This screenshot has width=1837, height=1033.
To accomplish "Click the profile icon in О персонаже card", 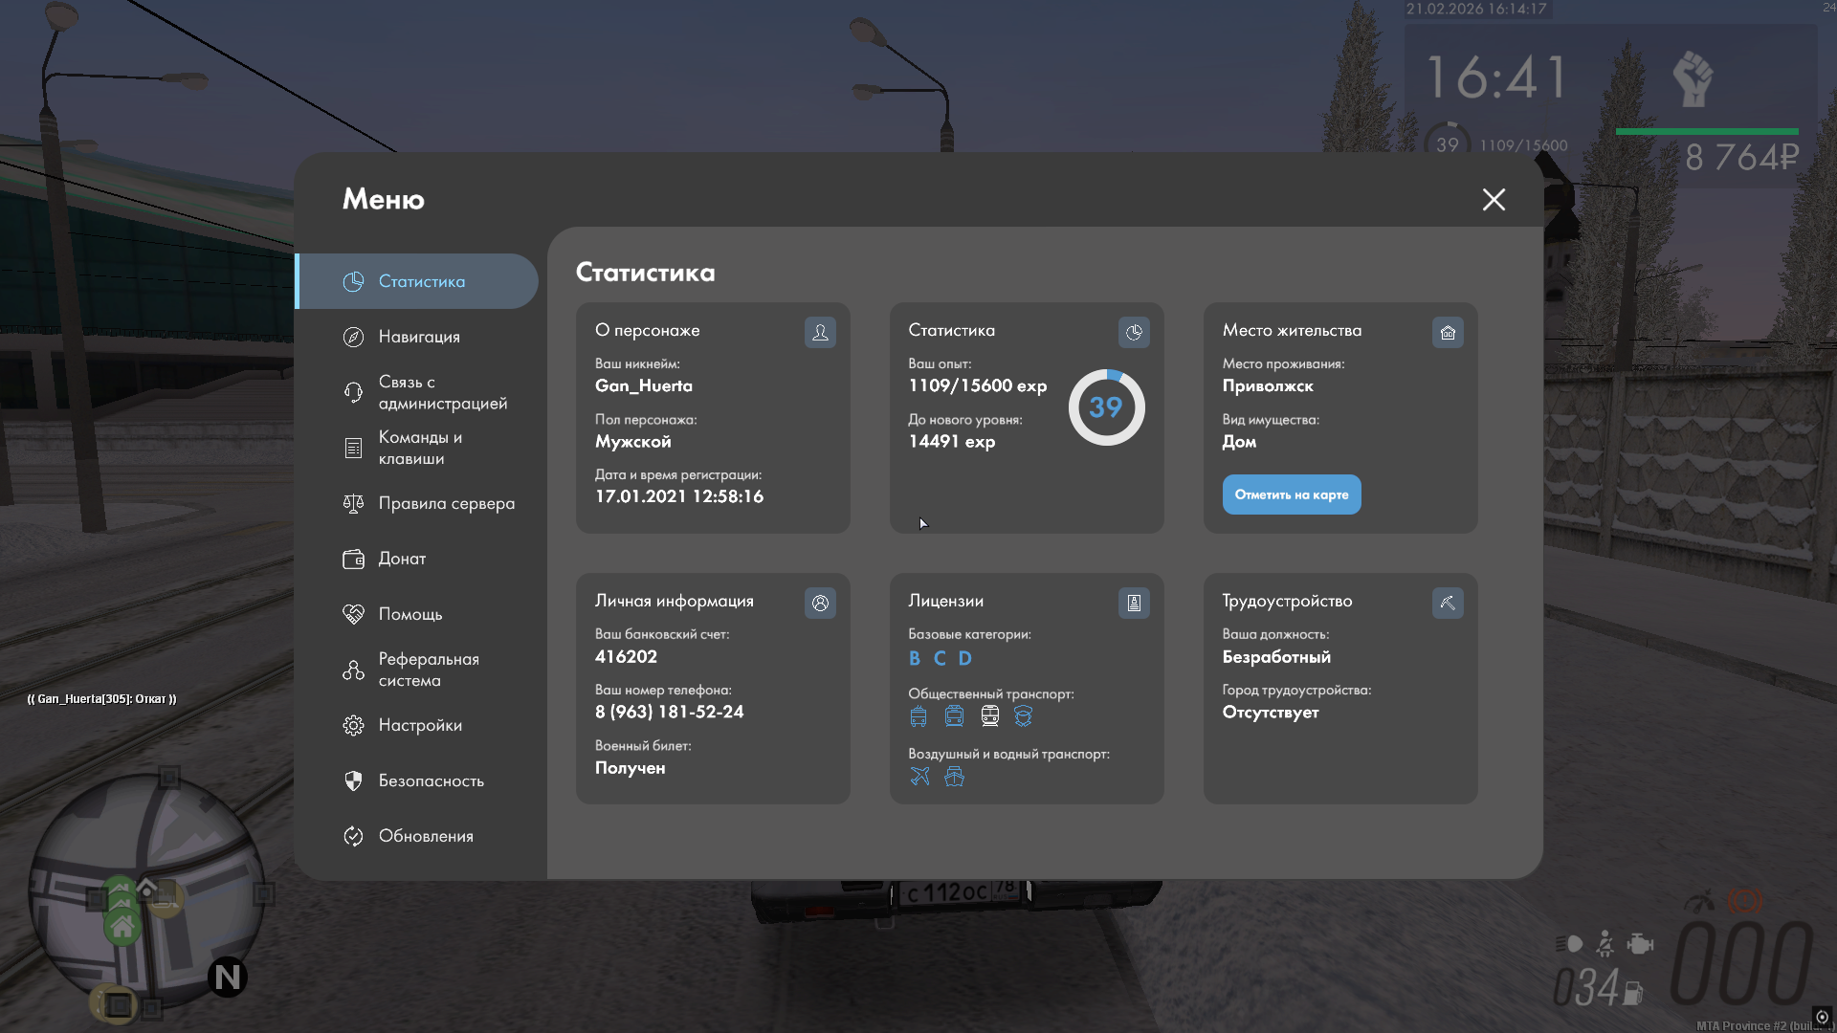I will (x=820, y=332).
